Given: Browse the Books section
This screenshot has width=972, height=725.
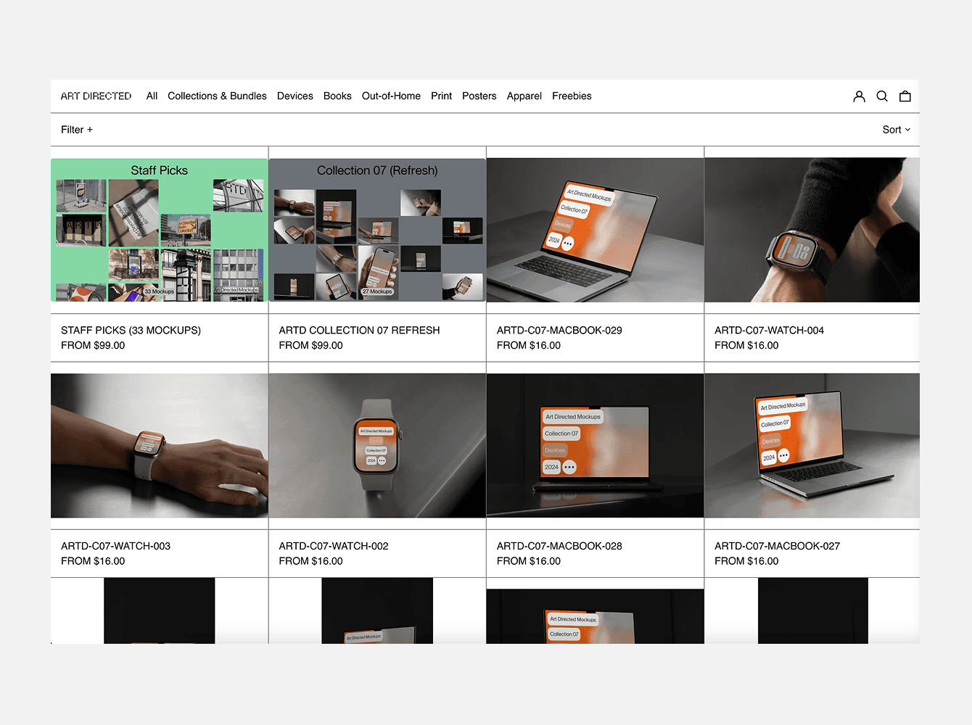Looking at the screenshot, I should [337, 96].
